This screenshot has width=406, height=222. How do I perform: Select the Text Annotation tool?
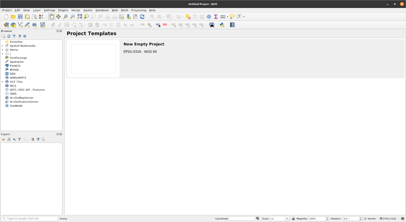(x=239, y=17)
